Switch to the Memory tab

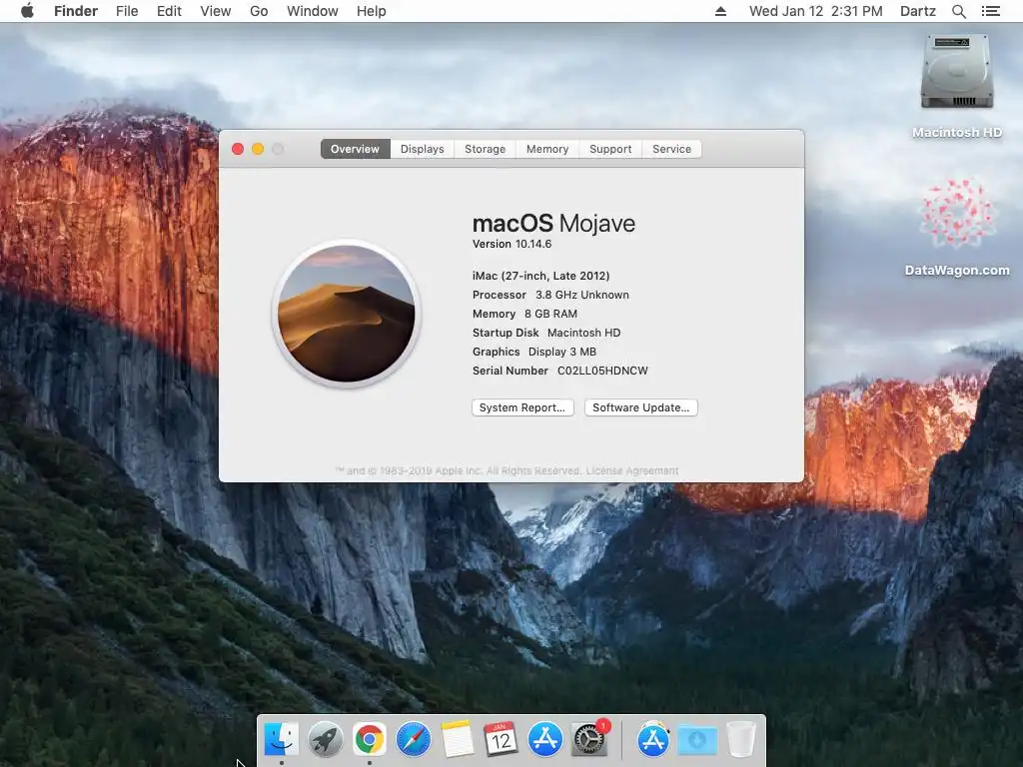pyautogui.click(x=547, y=149)
